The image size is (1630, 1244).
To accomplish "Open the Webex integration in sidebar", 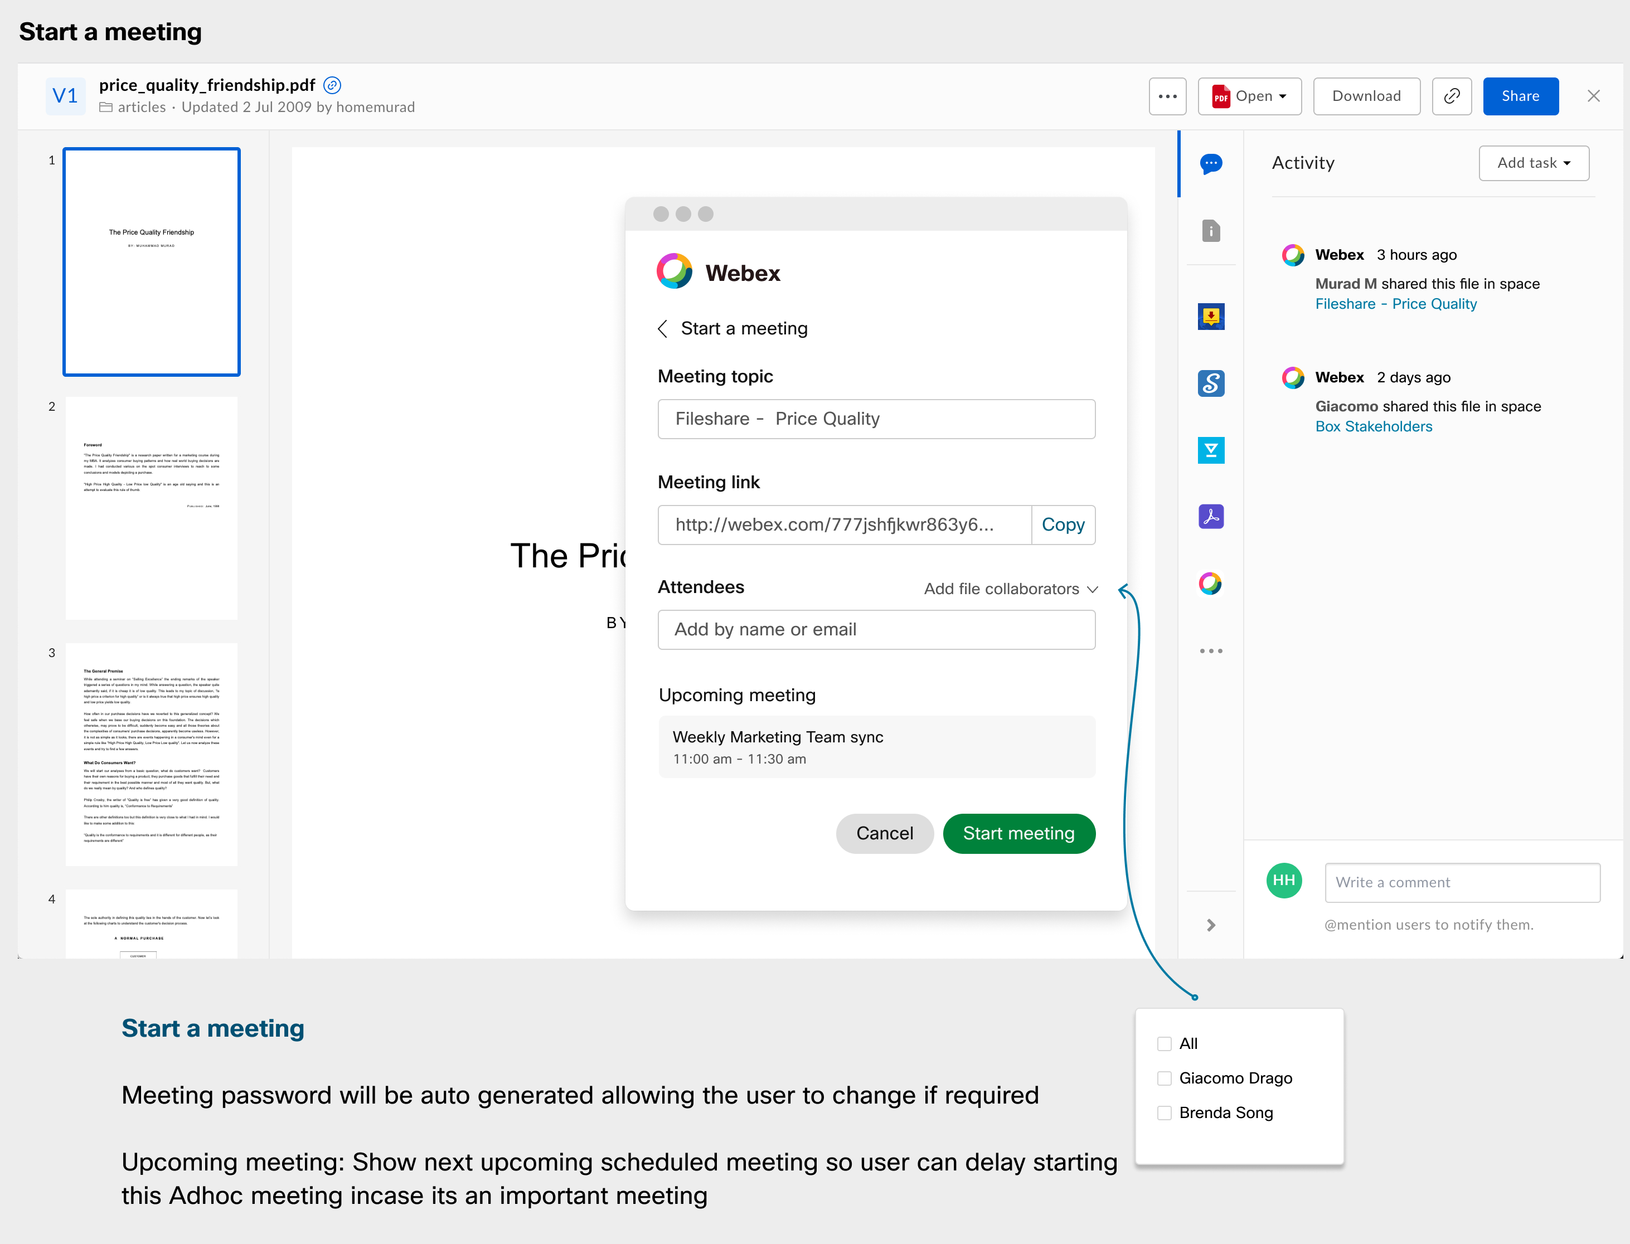I will (1211, 584).
